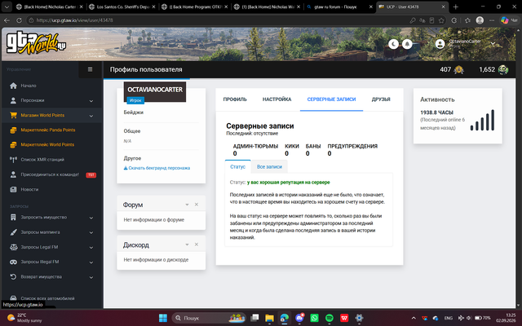Image resolution: width=522 pixels, height=326 pixels.
Task: Click the Возврат имущества history icon
Action: [13, 277]
